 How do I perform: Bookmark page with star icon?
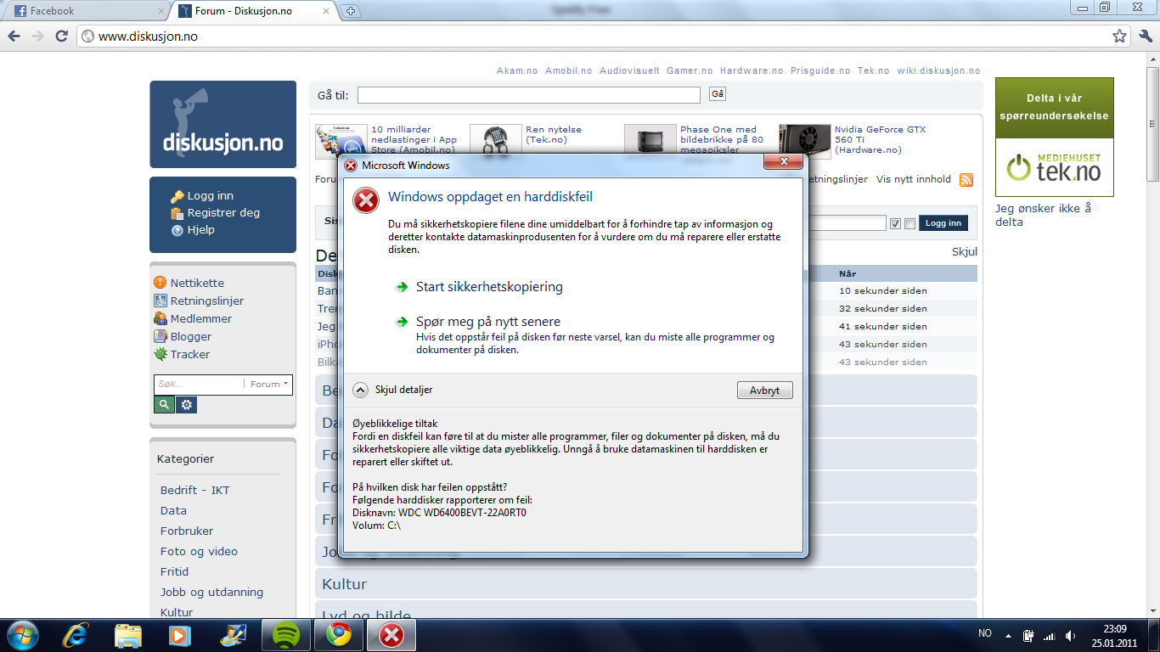(x=1120, y=37)
